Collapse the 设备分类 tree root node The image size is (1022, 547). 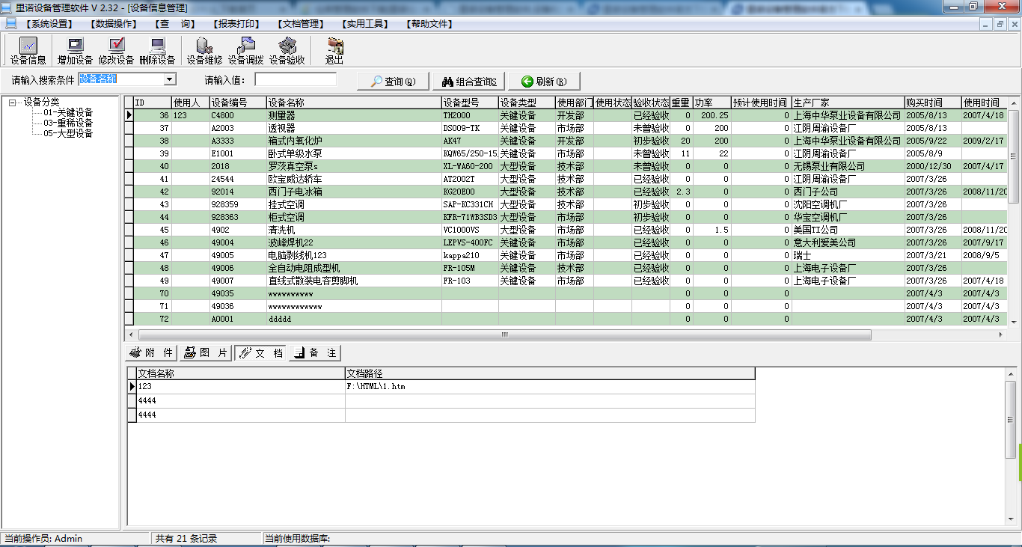click(x=13, y=103)
